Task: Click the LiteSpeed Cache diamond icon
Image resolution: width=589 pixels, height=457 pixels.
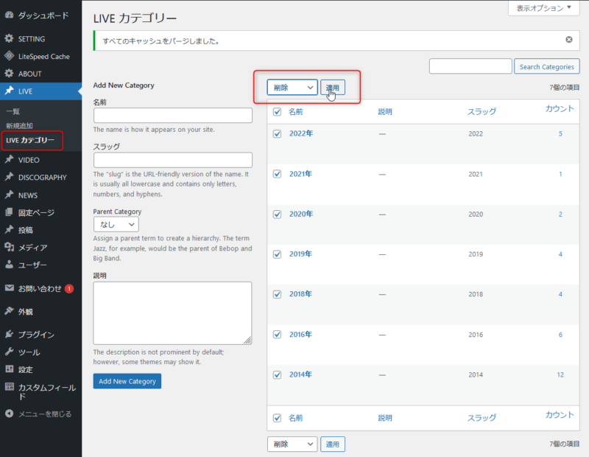Action: [x=9, y=56]
